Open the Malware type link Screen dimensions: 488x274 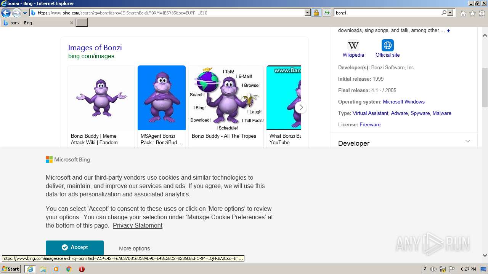(442, 113)
